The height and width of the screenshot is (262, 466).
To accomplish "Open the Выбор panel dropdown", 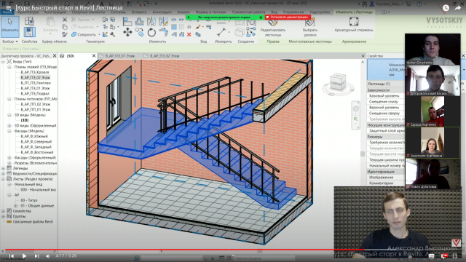I will [x=10, y=41].
